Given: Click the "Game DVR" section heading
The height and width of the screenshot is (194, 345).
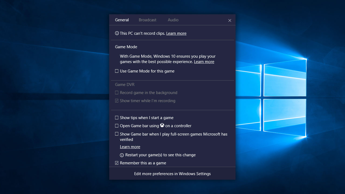Looking at the screenshot, I should tap(125, 85).
